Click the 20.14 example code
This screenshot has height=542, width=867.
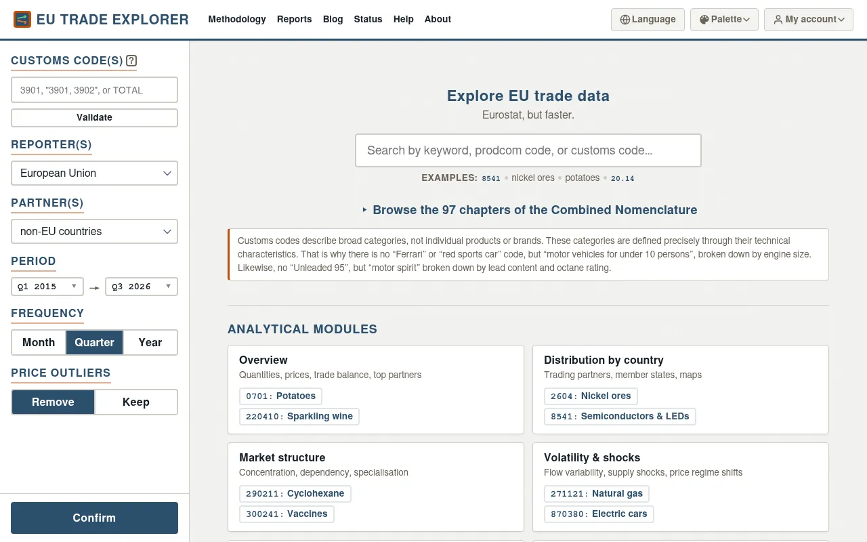pos(622,179)
